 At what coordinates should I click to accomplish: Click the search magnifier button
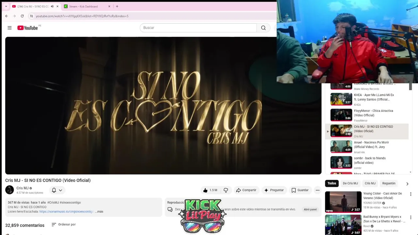(x=263, y=28)
